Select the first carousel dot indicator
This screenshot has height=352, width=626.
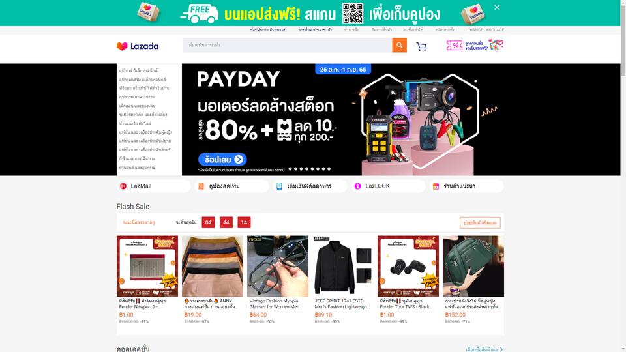coord(290,169)
